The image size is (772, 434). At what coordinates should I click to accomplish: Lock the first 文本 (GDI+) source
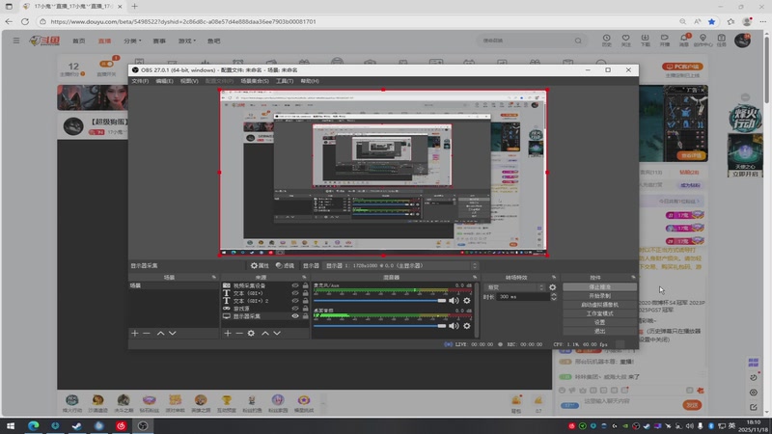(306, 293)
